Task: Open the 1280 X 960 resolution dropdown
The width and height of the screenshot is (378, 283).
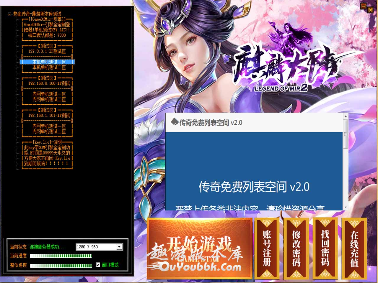Action: tap(119, 247)
